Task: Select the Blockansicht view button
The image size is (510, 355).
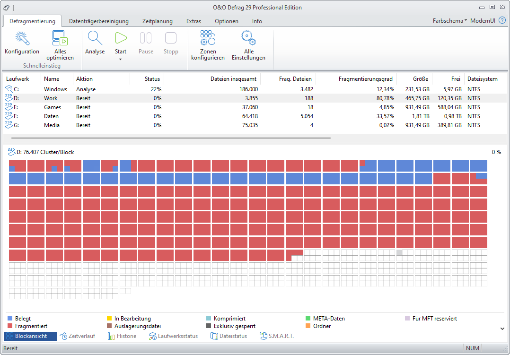Action: [31, 336]
